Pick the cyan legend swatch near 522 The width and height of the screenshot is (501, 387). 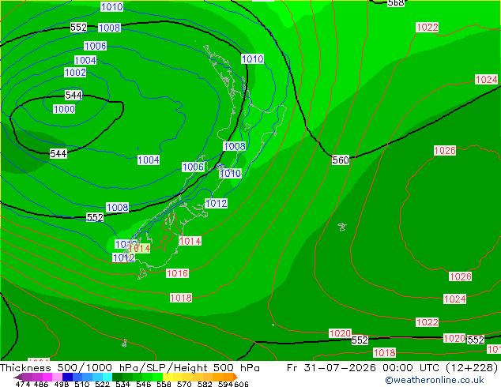pos(107,377)
